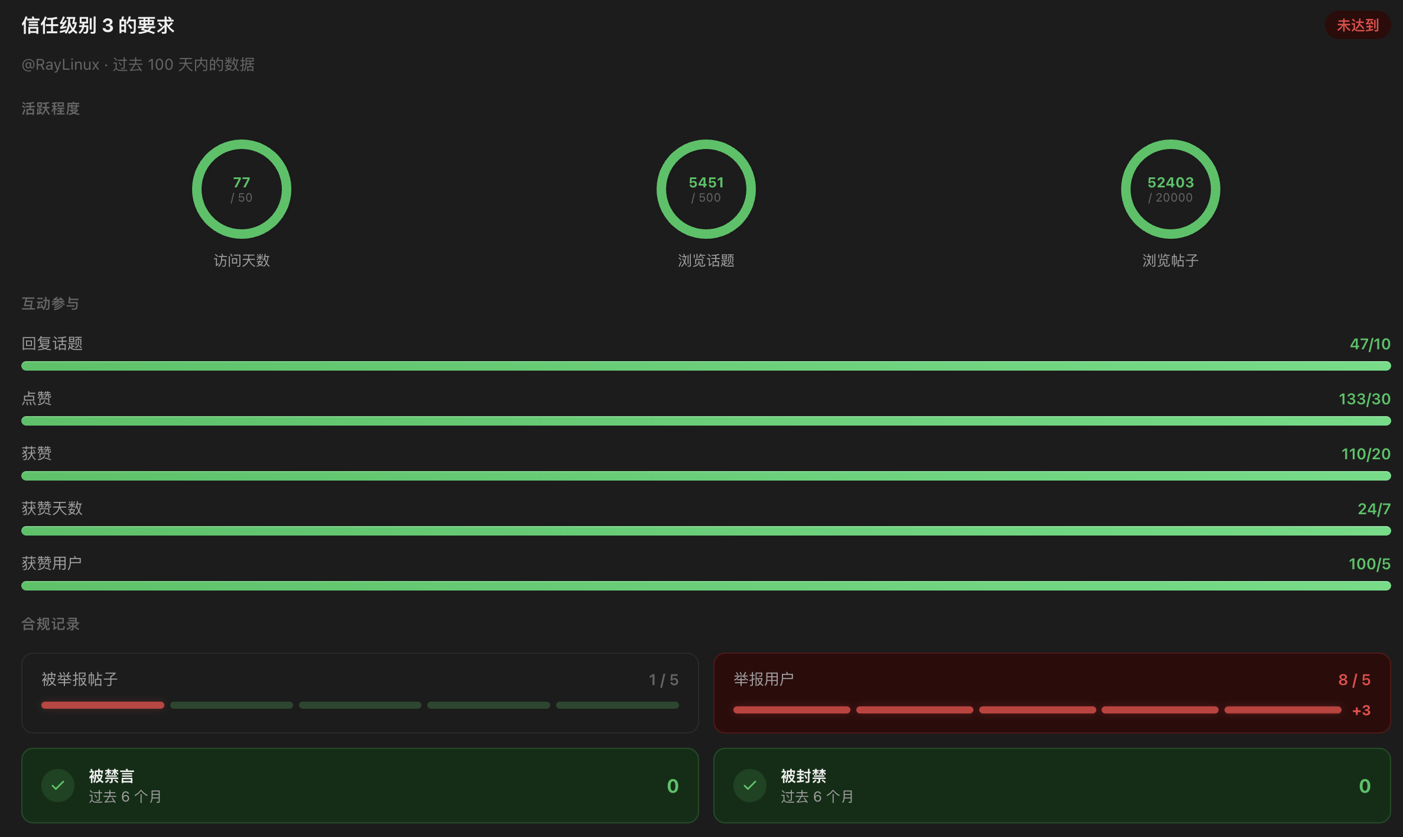Viewport: 1403px width, 837px height.
Task: Click the 点赞 row label
Action: [x=37, y=398]
